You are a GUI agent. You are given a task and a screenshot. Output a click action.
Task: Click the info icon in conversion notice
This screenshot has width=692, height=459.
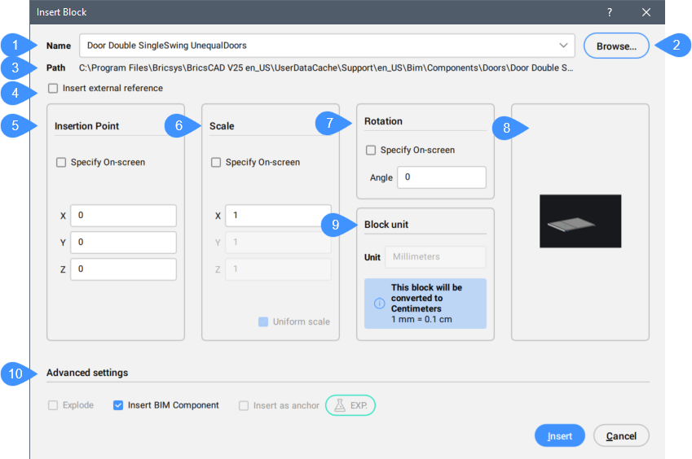pyautogui.click(x=379, y=304)
